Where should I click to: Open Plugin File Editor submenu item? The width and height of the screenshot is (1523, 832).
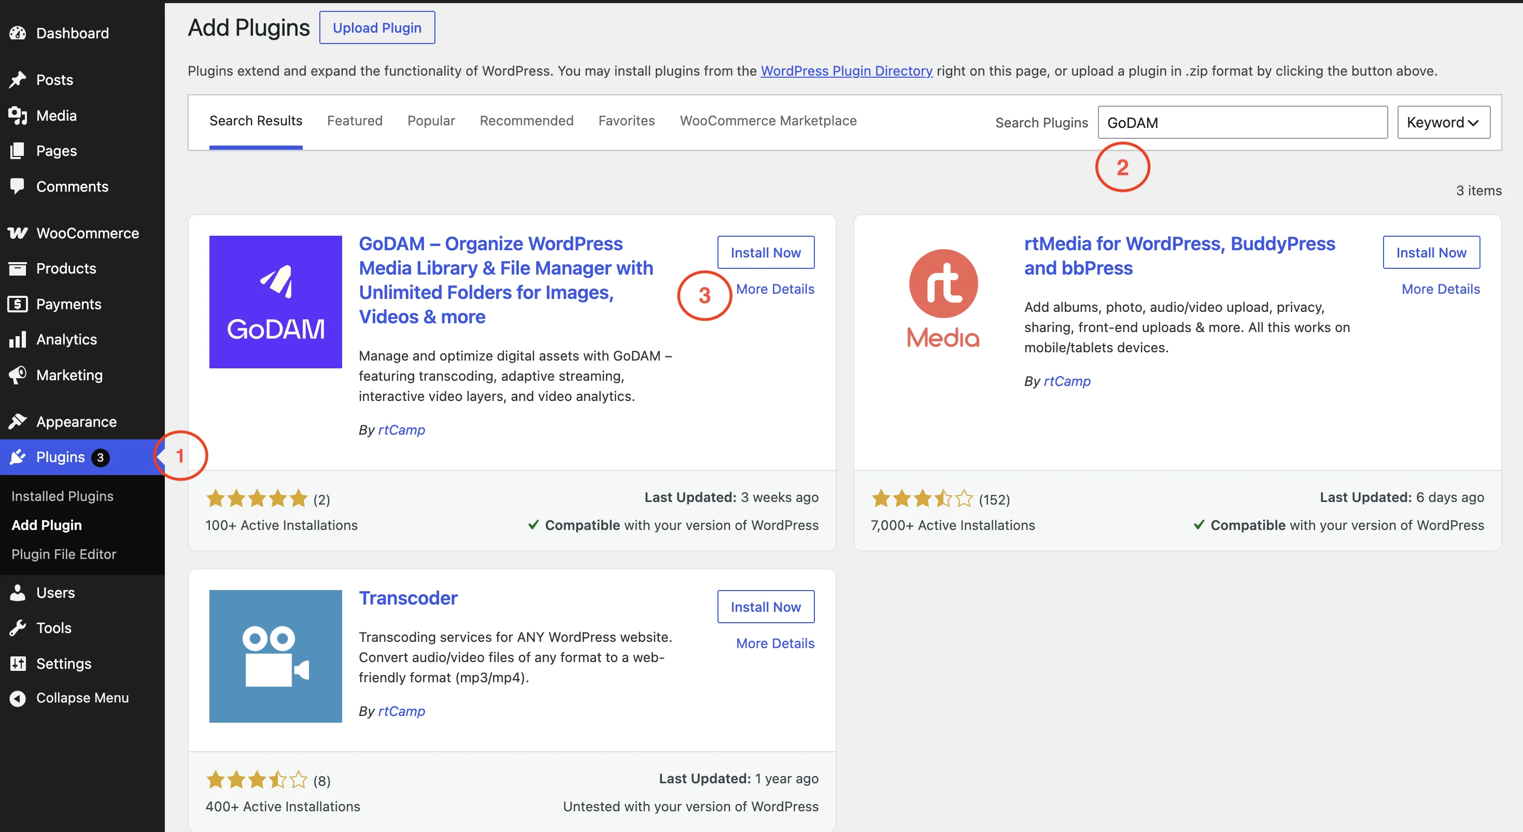click(64, 554)
